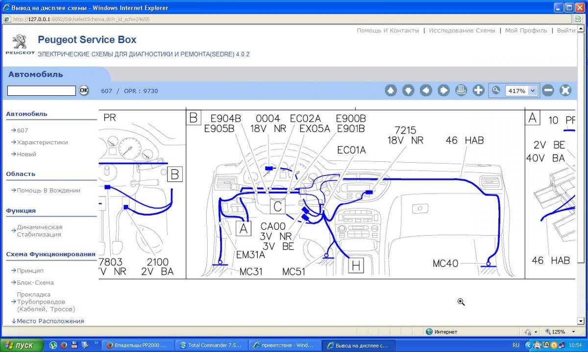Expand Место Расположения in sidebar
Screen dimensions: 588x352
point(50,321)
